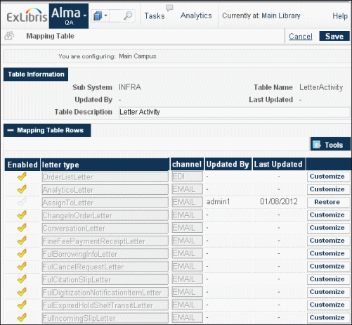Edit the Table Description field
Image resolution: width=352 pixels, height=325 pixels.
pyautogui.click(x=234, y=112)
